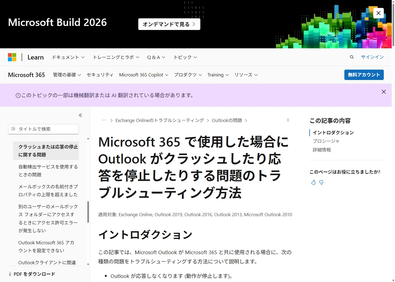Open Exchange Onlineのトラブルシューティング breadcrumb
The image size is (395, 282).
coord(160,120)
